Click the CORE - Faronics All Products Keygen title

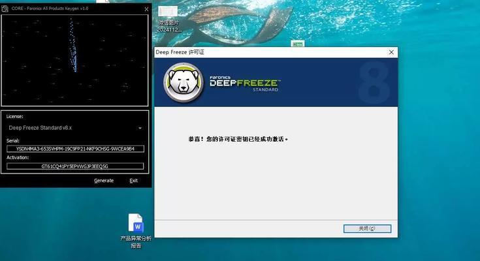coord(50,8)
